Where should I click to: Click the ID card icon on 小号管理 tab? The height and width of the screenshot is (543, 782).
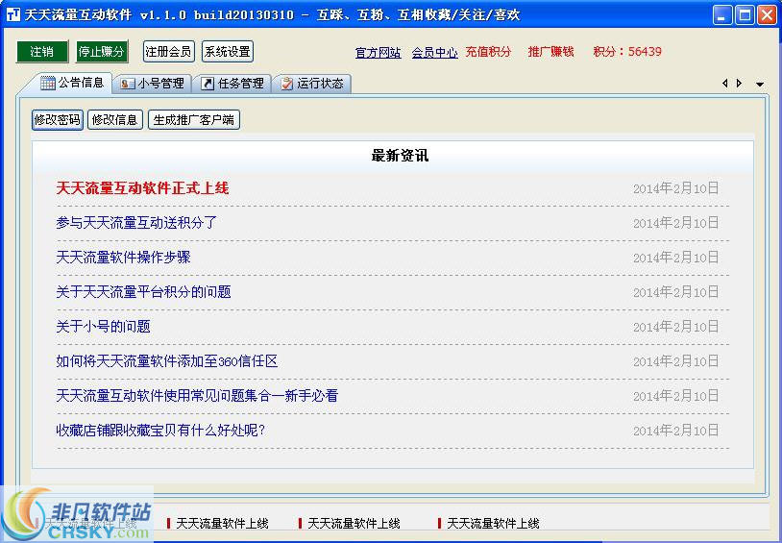coord(128,84)
